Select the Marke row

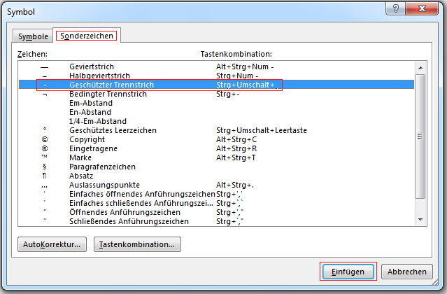pyautogui.click(x=216, y=157)
